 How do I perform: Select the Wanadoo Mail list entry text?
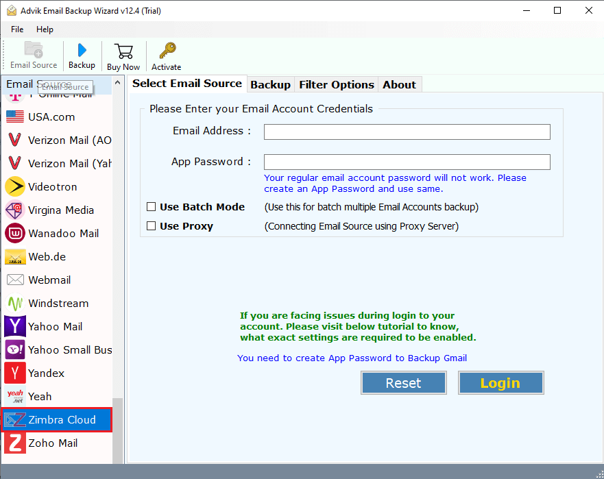64,234
